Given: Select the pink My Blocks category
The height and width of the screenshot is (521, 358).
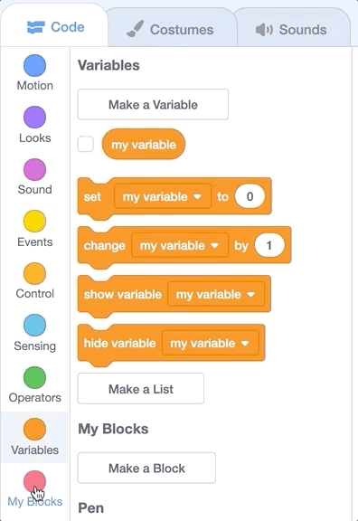Looking at the screenshot, I should point(34,481).
